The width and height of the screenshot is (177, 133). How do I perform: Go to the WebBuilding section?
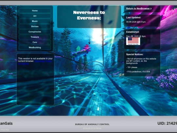35,48
